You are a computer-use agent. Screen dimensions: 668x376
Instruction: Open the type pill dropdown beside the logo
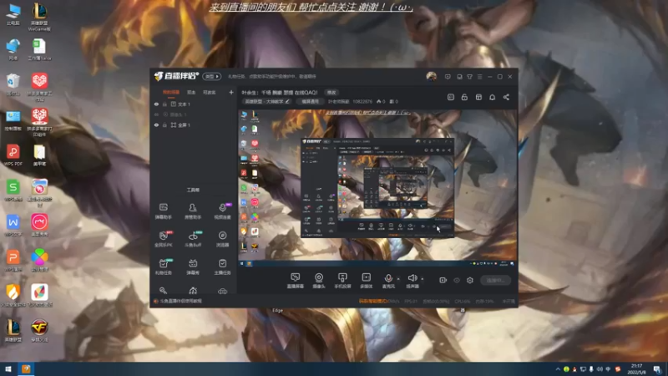212,76
